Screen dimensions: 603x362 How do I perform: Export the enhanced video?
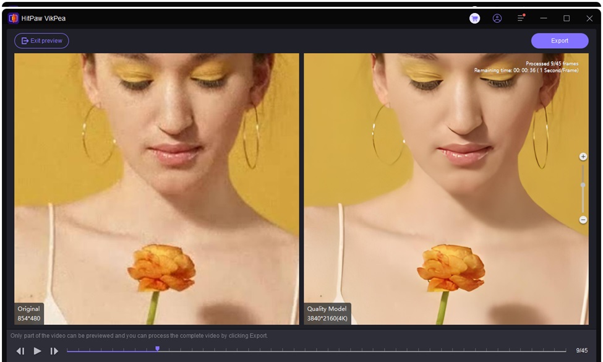point(559,41)
